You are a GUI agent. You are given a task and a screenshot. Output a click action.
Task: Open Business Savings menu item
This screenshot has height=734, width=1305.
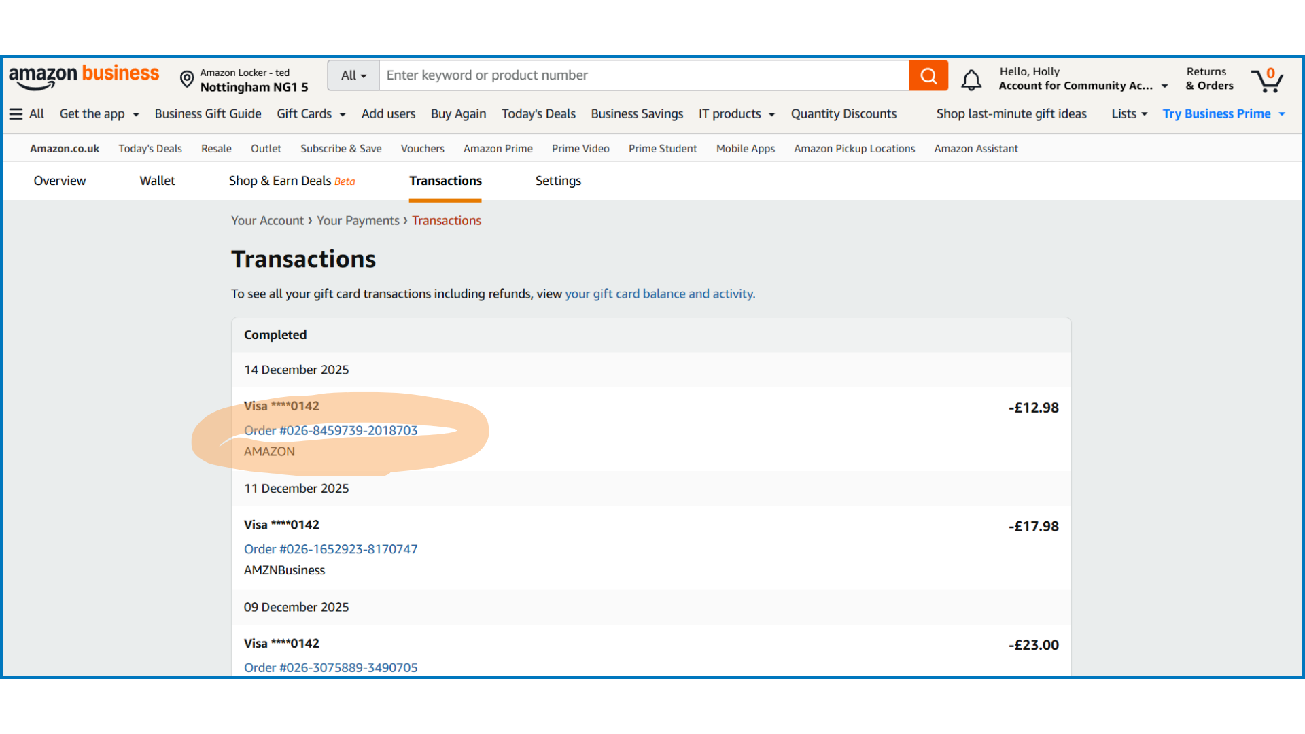tap(637, 113)
